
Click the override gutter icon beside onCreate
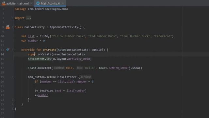[x=8, y=49]
